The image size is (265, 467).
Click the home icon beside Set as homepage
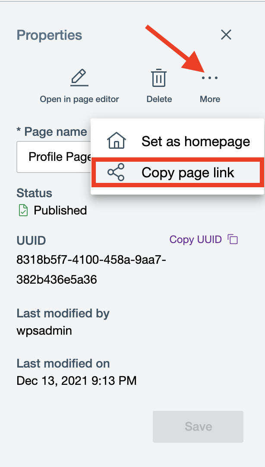pos(116,140)
